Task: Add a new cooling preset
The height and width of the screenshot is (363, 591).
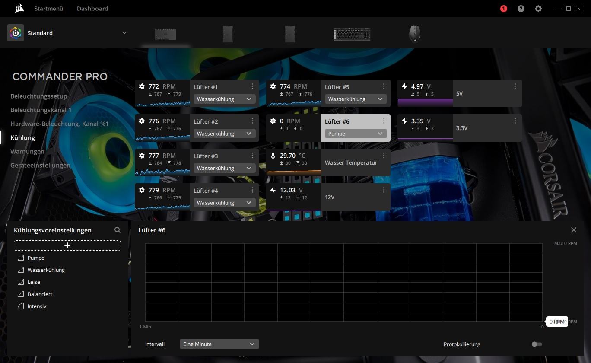Action: point(67,245)
